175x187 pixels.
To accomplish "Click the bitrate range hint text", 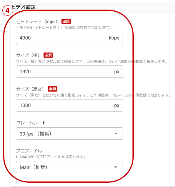I will coord(64,28).
